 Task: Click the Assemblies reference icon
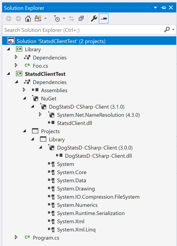[35, 90]
